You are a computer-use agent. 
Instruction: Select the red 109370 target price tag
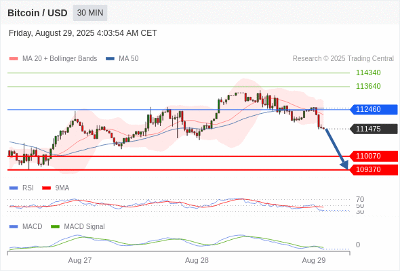click(374, 169)
